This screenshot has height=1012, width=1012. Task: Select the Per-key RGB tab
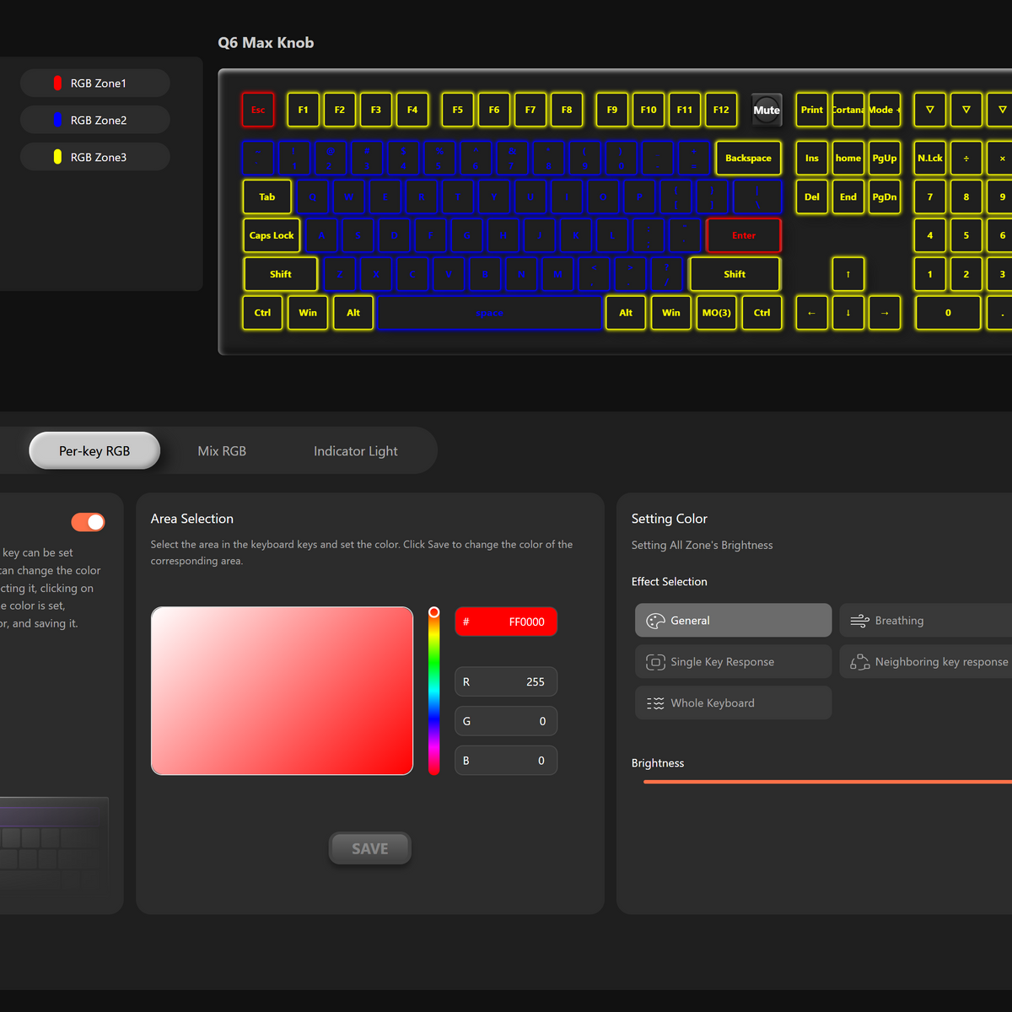94,451
